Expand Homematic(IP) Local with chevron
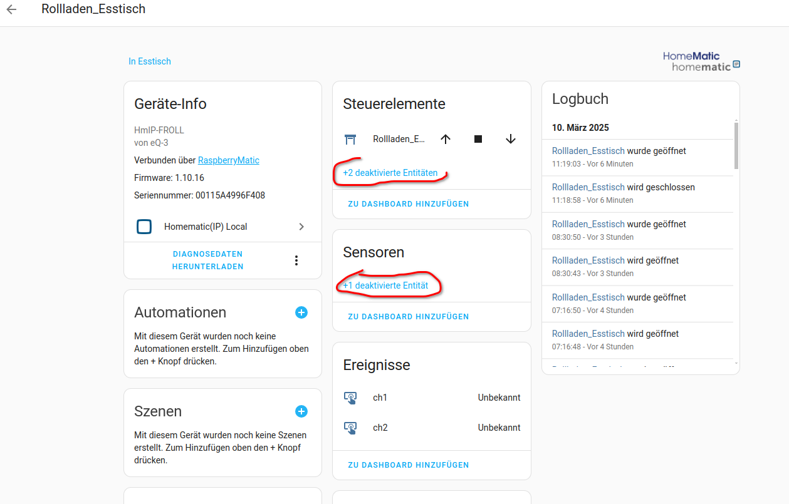Image resolution: width=789 pixels, height=504 pixels. click(x=301, y=227)
